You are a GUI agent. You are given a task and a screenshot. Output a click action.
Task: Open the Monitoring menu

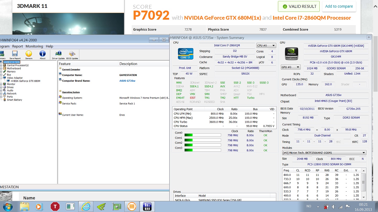point(34,46)
